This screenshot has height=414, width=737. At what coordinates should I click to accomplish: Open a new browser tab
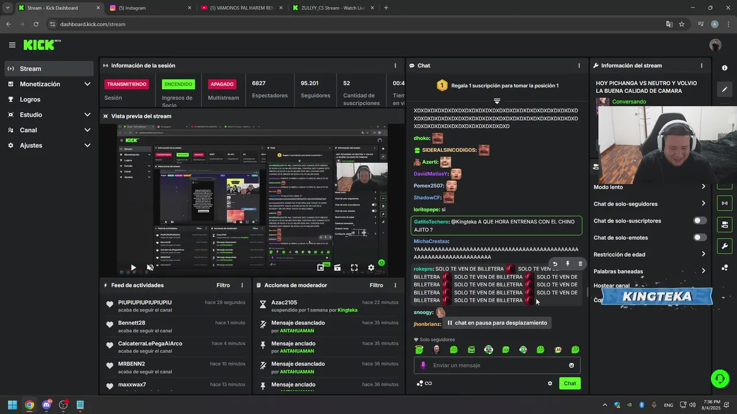(386, 8)
